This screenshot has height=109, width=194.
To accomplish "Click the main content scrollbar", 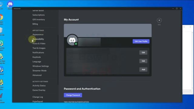I will pos(181,40).
